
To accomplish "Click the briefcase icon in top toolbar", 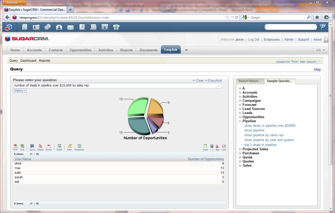I will [59, 27].
